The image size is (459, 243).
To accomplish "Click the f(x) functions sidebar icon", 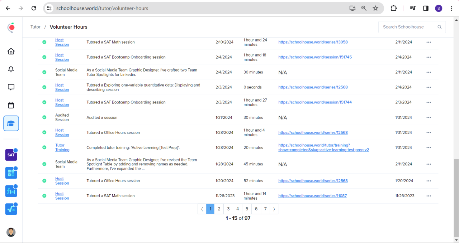I will (x=11, y=191).
